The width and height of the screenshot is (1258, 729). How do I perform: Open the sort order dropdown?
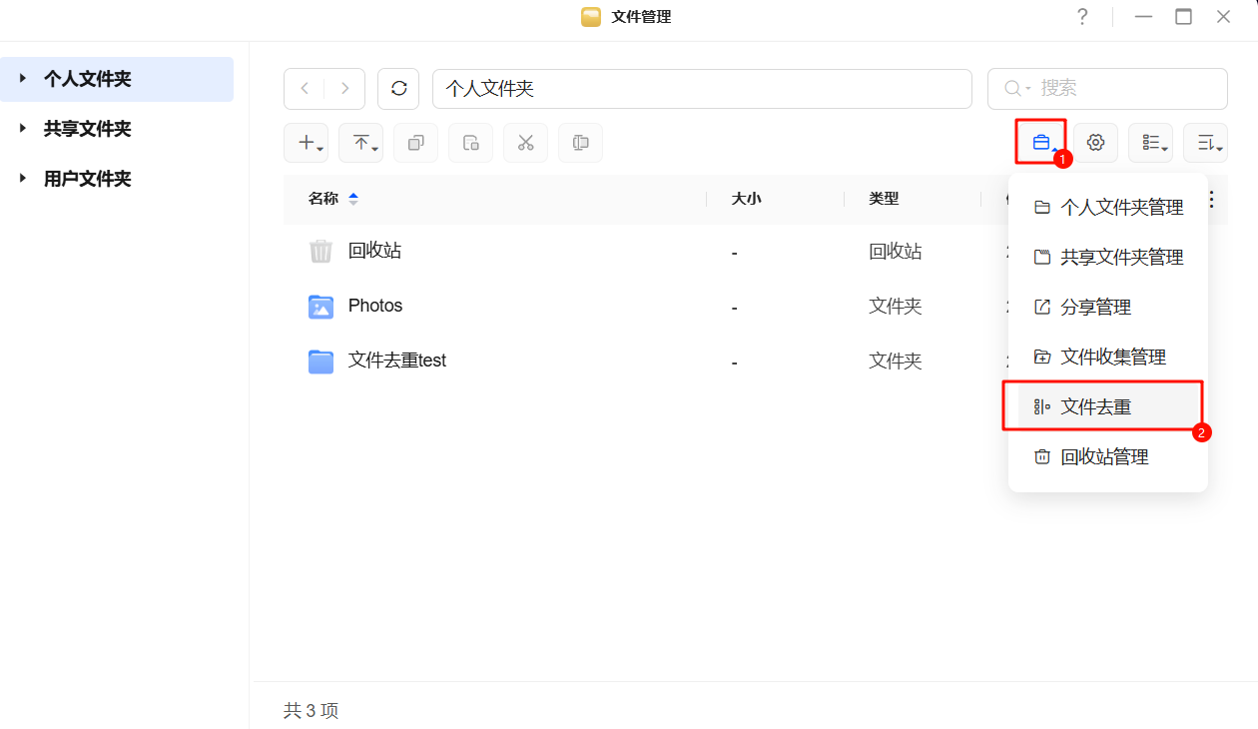coord(1205,143)
